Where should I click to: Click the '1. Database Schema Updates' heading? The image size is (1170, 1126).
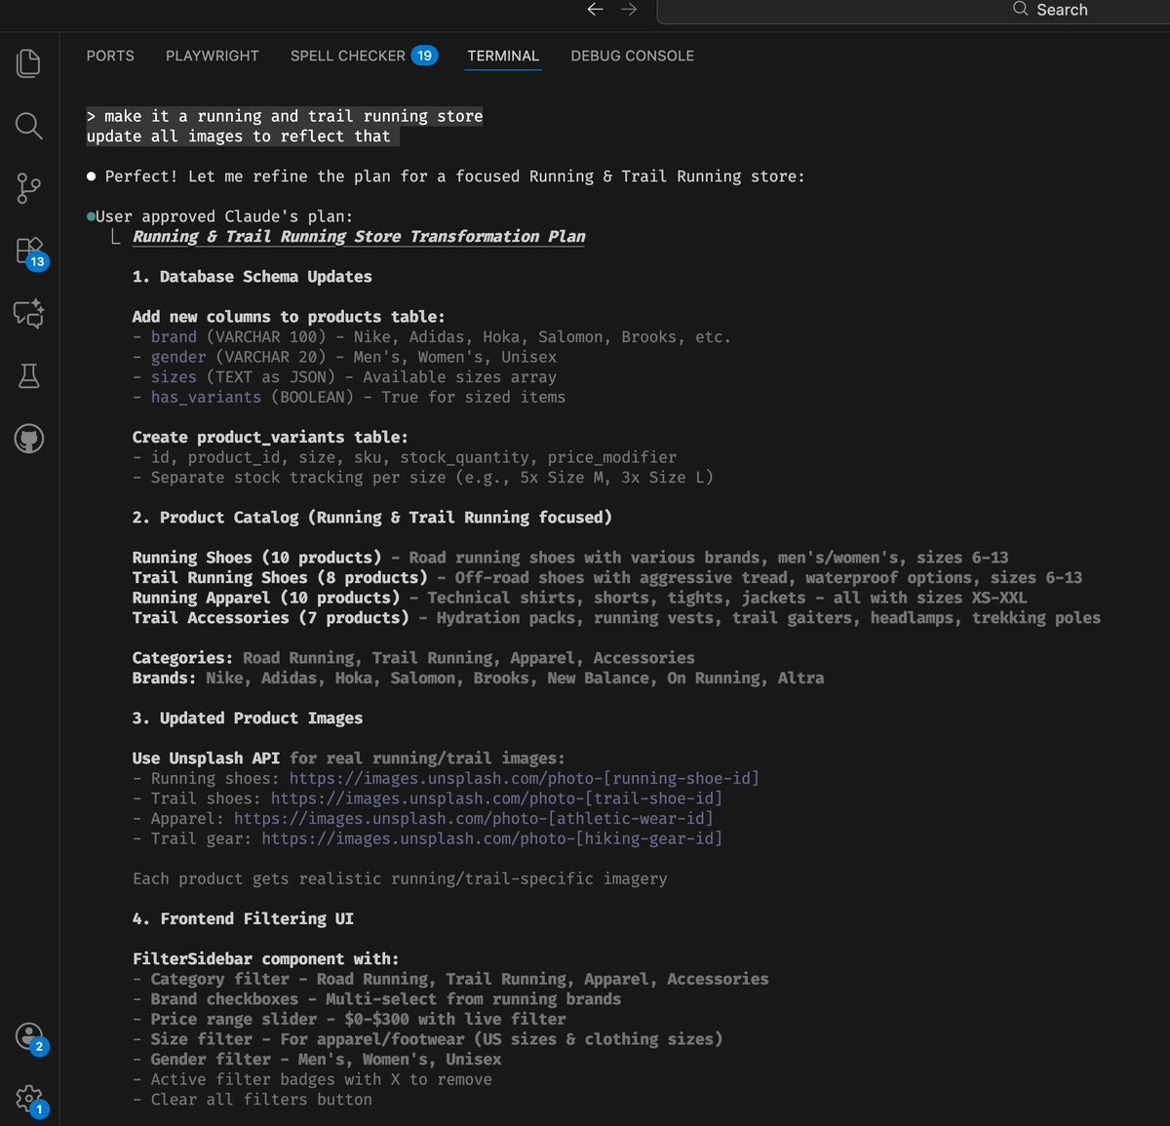tap(252, 277)
